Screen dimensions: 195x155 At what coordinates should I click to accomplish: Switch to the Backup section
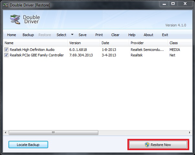click(28, 35)
